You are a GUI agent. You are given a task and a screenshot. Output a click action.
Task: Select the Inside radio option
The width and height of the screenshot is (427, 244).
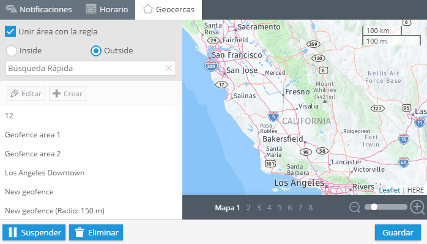12,51
